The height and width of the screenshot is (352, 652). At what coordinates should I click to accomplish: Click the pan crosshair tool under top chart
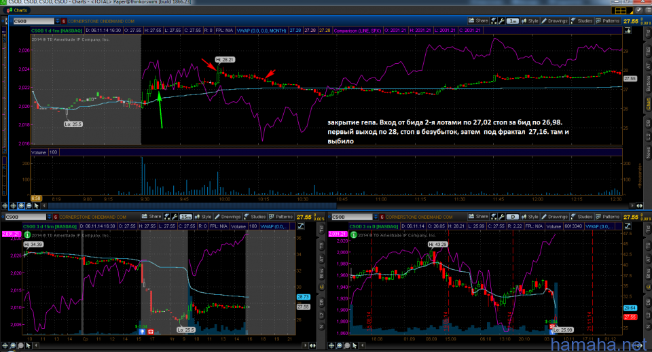14,205
